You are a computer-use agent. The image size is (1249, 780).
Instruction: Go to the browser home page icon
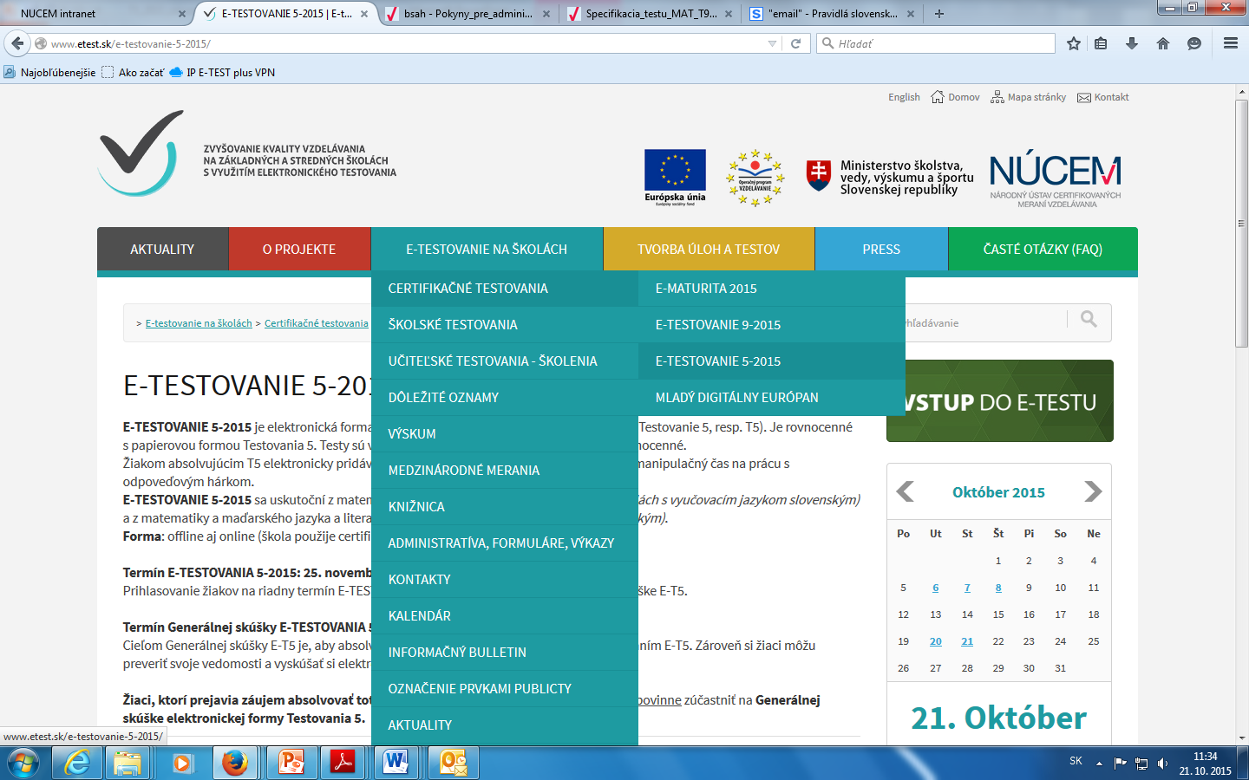point(1163,43)
